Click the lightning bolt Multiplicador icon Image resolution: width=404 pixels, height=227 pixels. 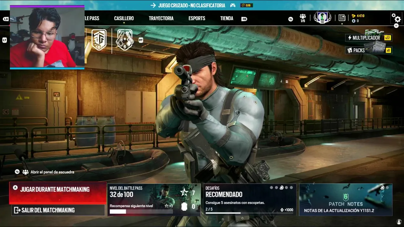[350, 38]
